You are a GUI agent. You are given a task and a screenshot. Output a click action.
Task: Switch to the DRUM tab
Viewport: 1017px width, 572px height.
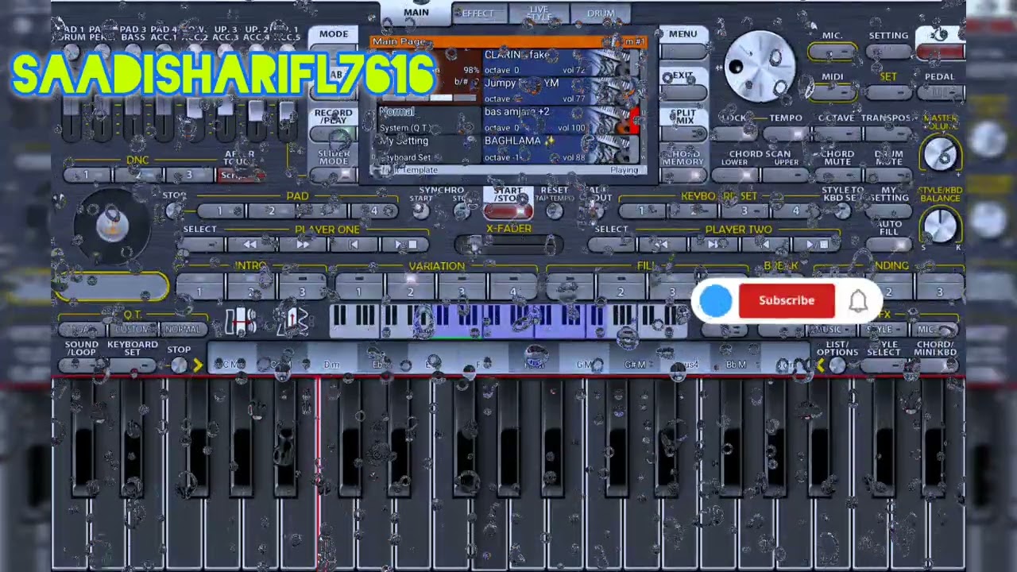[x=601, y=13]
